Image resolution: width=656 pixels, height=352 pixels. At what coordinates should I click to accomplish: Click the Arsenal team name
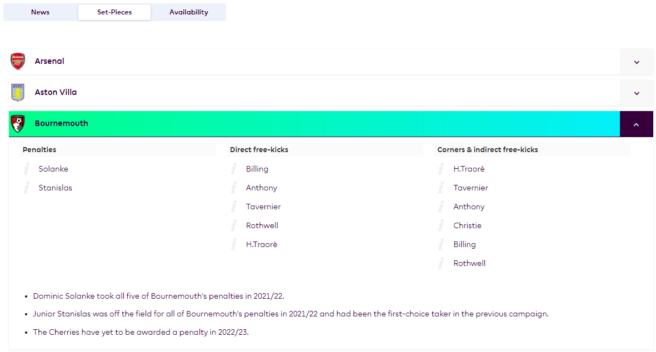pos(49,61)
